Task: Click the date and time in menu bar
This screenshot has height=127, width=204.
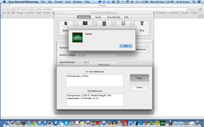Action: pos(162,2)
